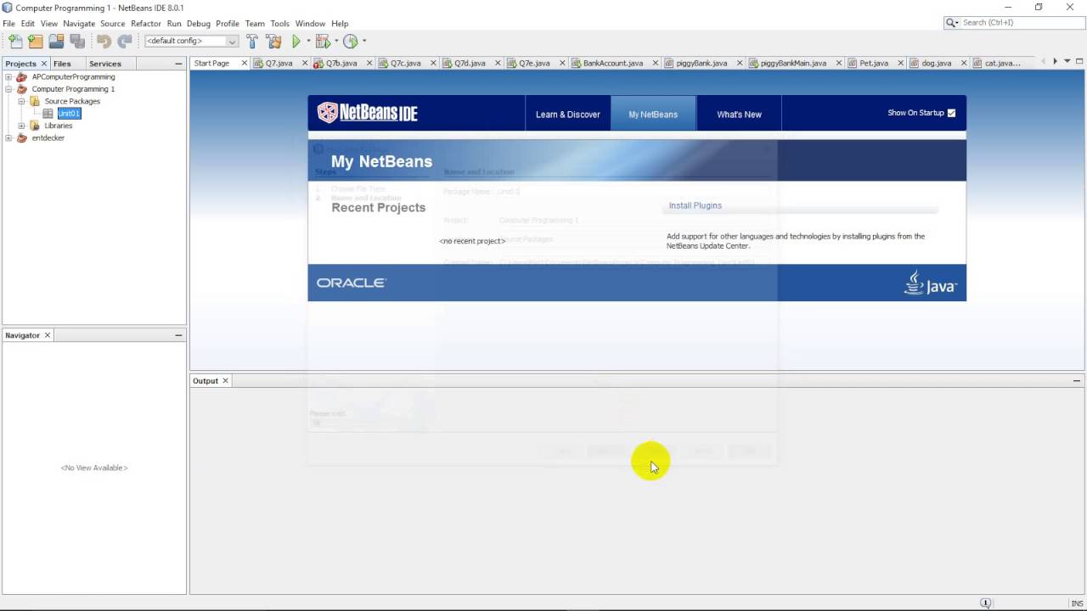Show next editor tabs arrow

[1055, 61]
